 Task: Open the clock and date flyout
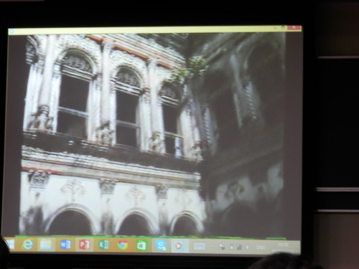click(x=282, y=248)
